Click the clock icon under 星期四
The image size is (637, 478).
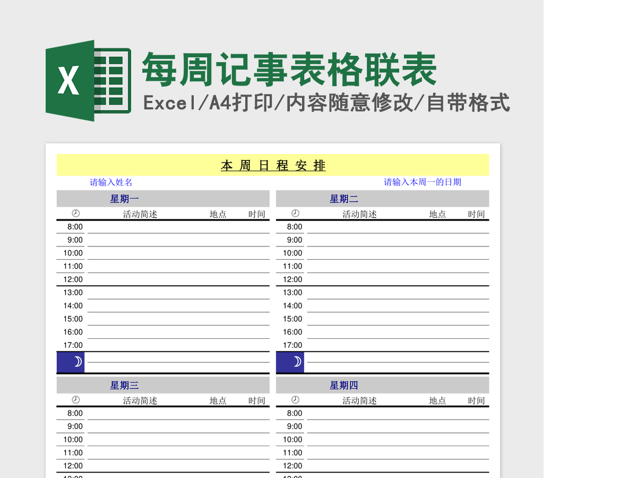pos(296,400)
